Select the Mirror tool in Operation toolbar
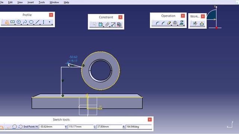This screenshot has height=134, width=239. 175,23
